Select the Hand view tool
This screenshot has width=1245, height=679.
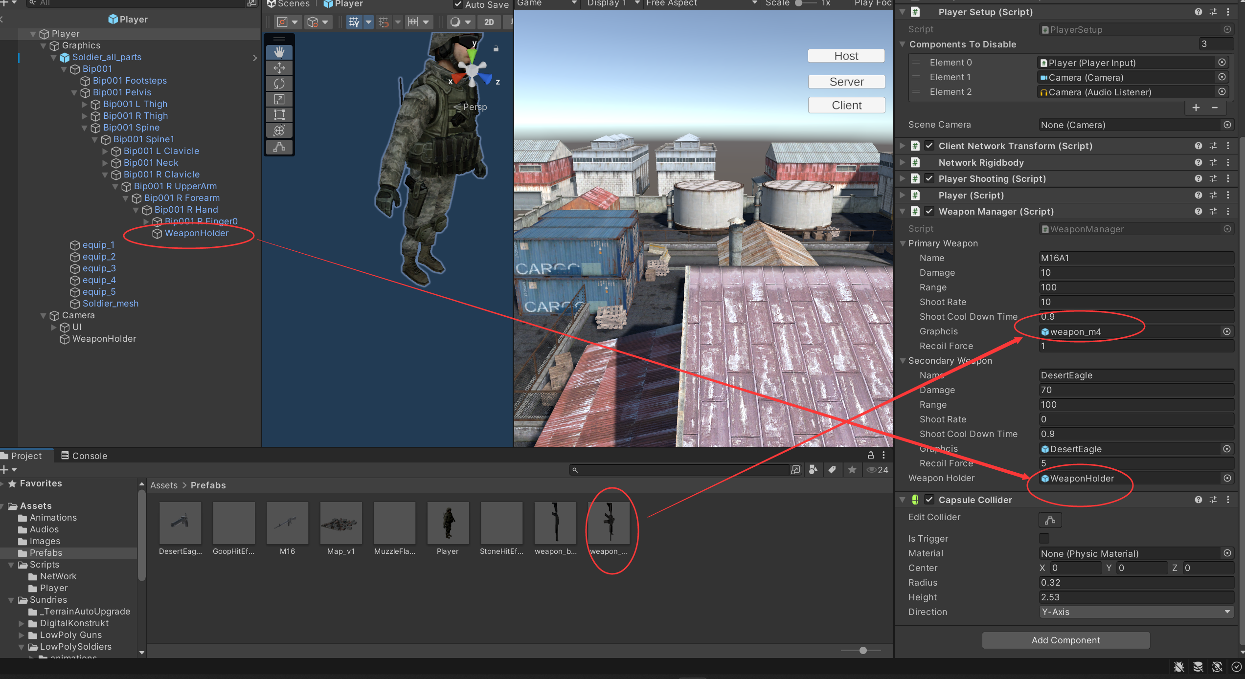(279, 52)
